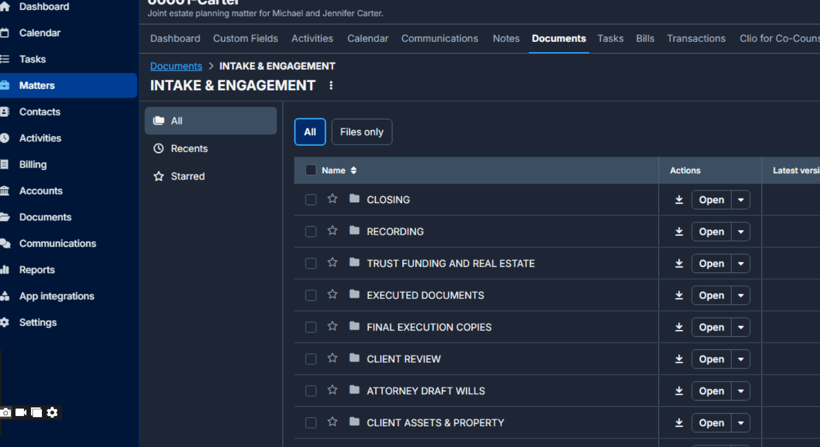Click the CLIENT REVIEW folder icon
The height and width of the screenshot is (447, 820).
tap(355, 358)
